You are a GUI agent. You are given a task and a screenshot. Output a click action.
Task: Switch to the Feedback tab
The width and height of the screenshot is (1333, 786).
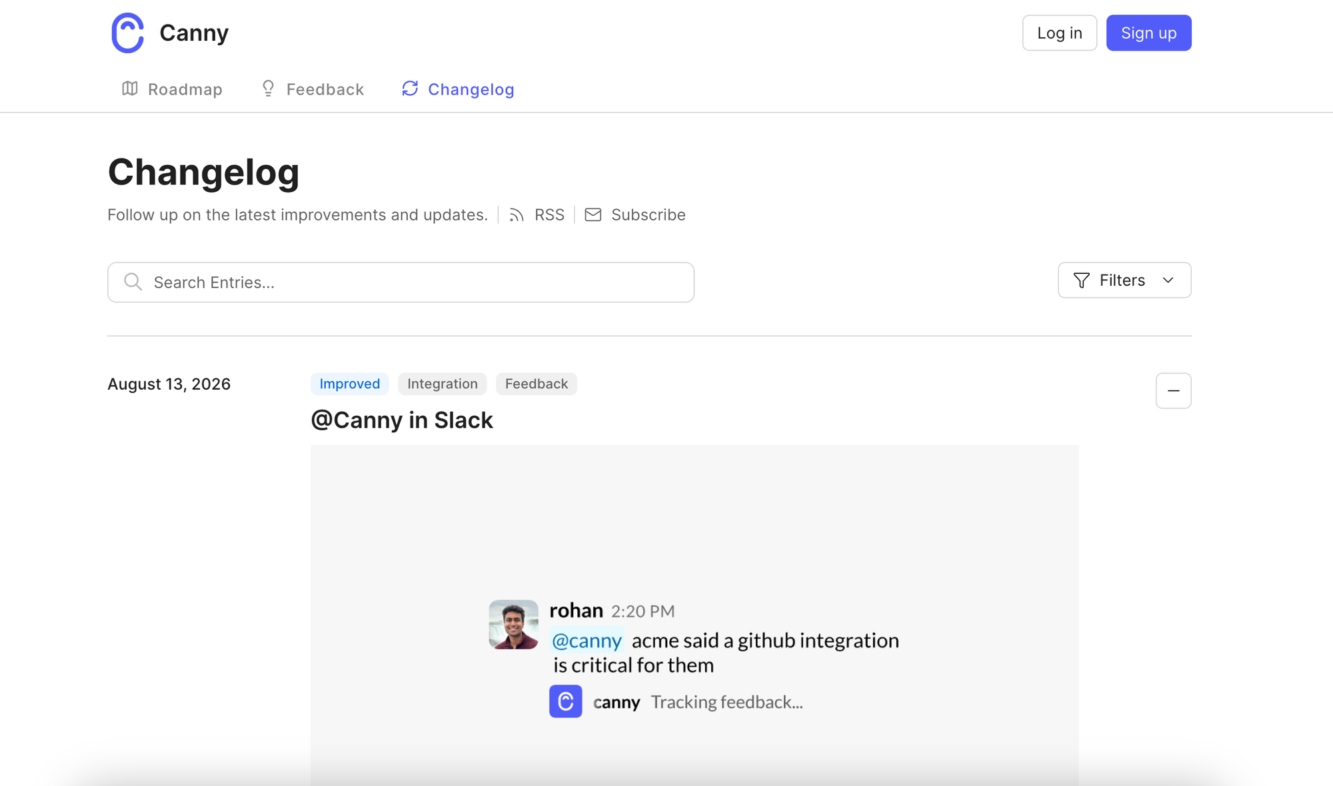pos(312,89)
